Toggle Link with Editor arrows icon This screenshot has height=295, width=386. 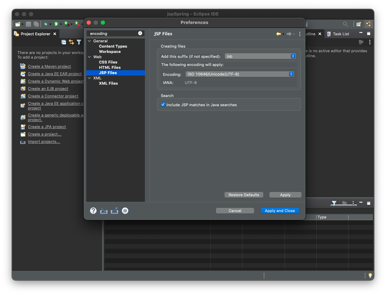tap(71, 42)
